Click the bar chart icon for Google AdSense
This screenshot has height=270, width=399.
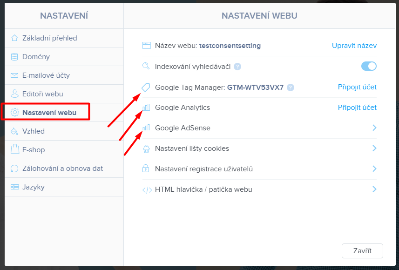tap(146, 128)
